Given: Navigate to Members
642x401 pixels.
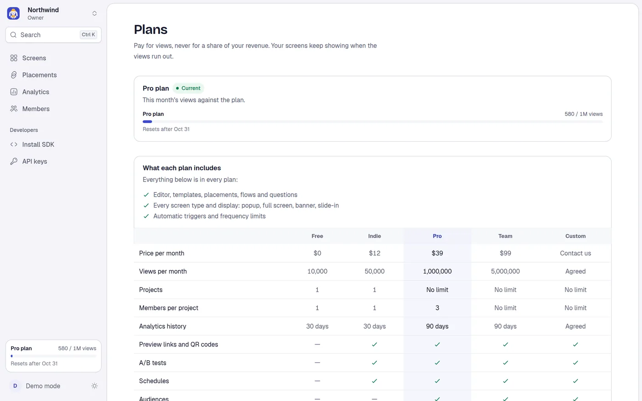Looking at the screenshot, I should pyautogui.click(x=53, y=109).
